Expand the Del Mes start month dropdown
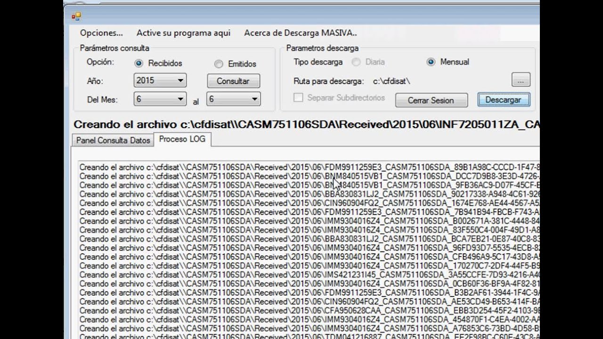 click(x=160, y=99)
